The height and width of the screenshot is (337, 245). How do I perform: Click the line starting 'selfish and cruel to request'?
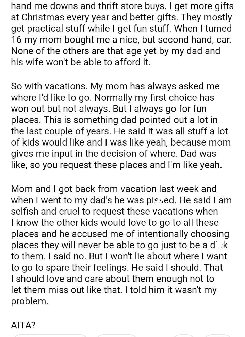114,211
